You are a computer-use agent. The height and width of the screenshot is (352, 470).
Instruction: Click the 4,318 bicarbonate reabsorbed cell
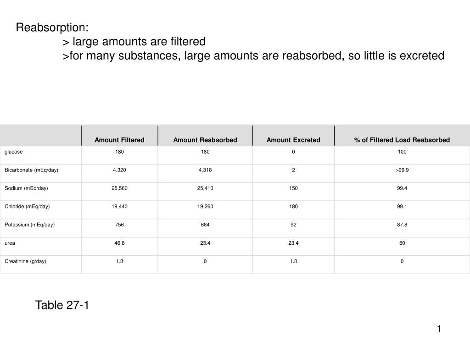pos(205,170)
